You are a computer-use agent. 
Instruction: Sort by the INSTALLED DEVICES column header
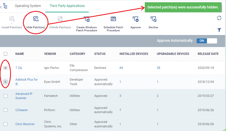(x=134, y=54)
